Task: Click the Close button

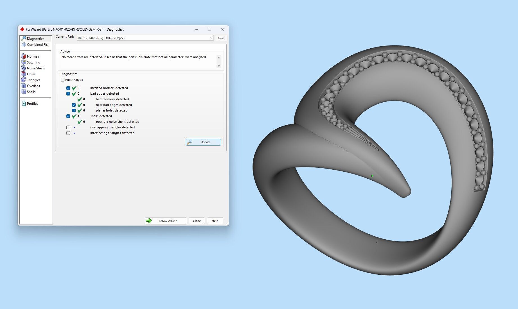Action: pos(197,221)
